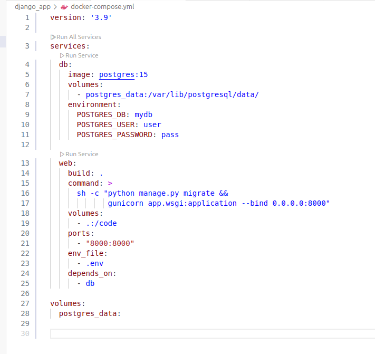Click the docker-compose.yml whale file icon
The height and width of the screenshot is (354, 375).
(x=64, y=7)
